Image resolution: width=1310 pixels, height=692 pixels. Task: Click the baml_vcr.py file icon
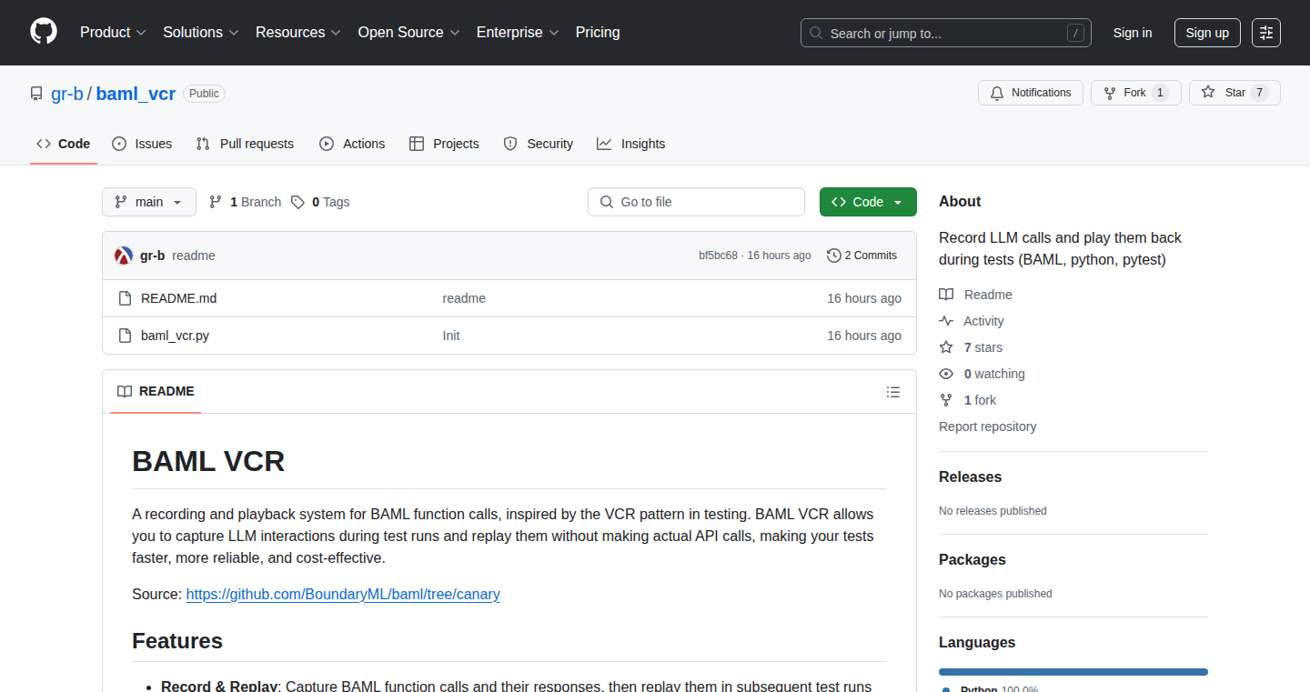(125, 336)
